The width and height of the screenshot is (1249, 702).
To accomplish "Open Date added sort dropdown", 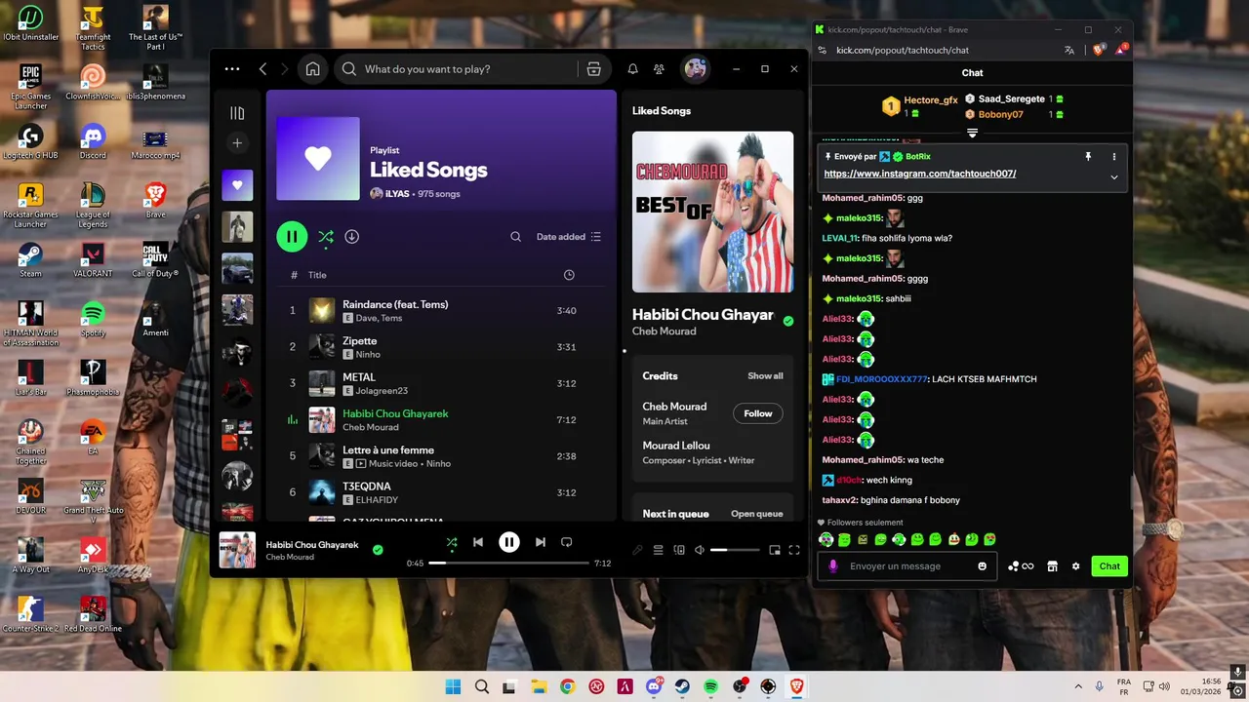I will [569, 237].
